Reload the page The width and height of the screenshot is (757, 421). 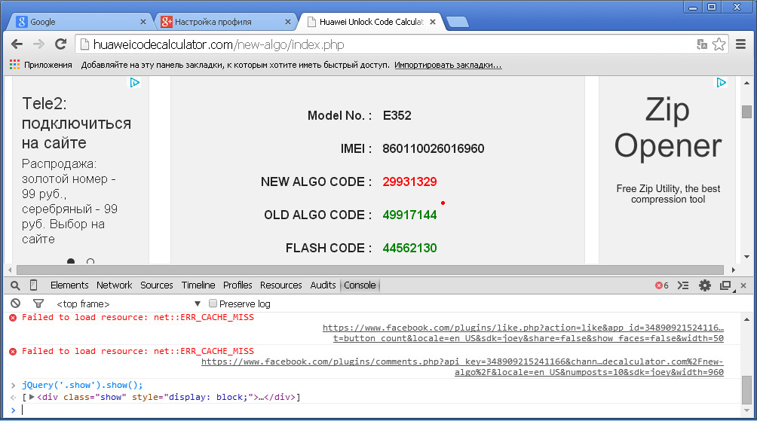(x=61, y=44)
